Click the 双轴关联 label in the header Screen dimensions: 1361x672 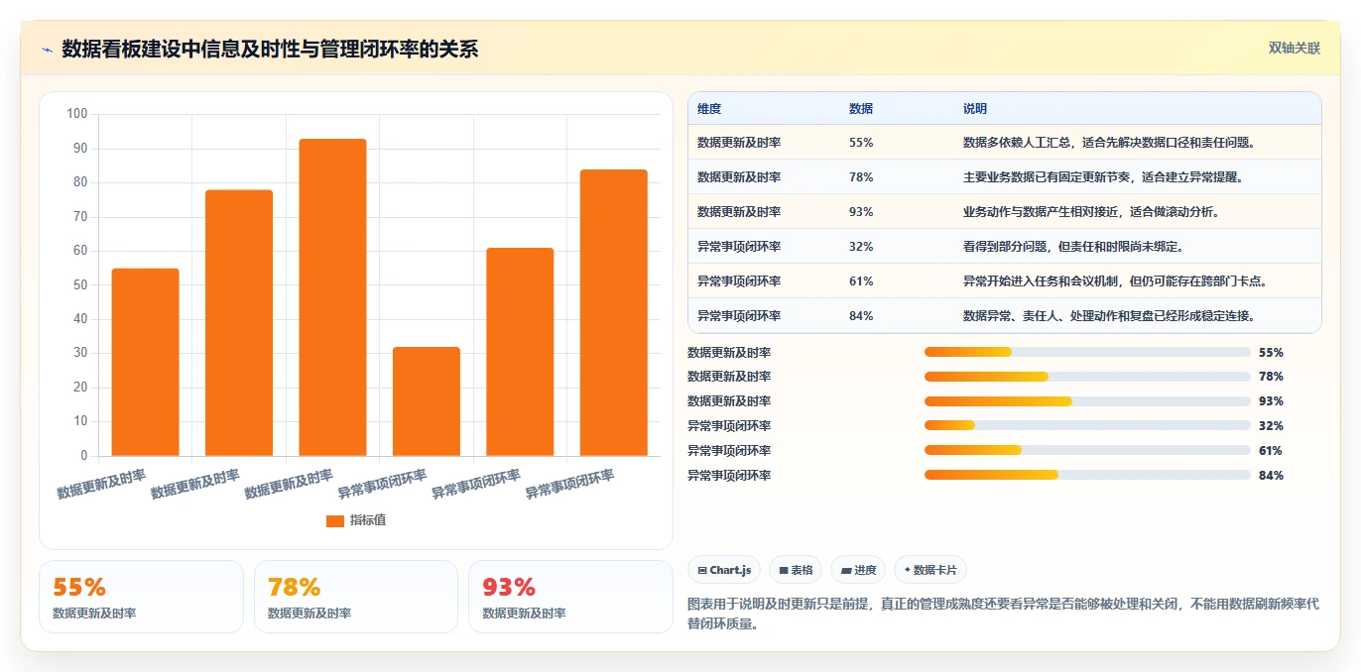coord(1295,49)
